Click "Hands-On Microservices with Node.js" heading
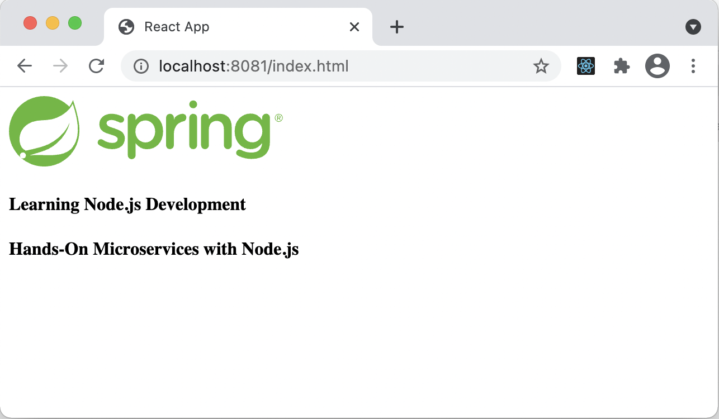 [x=154, y=249]
